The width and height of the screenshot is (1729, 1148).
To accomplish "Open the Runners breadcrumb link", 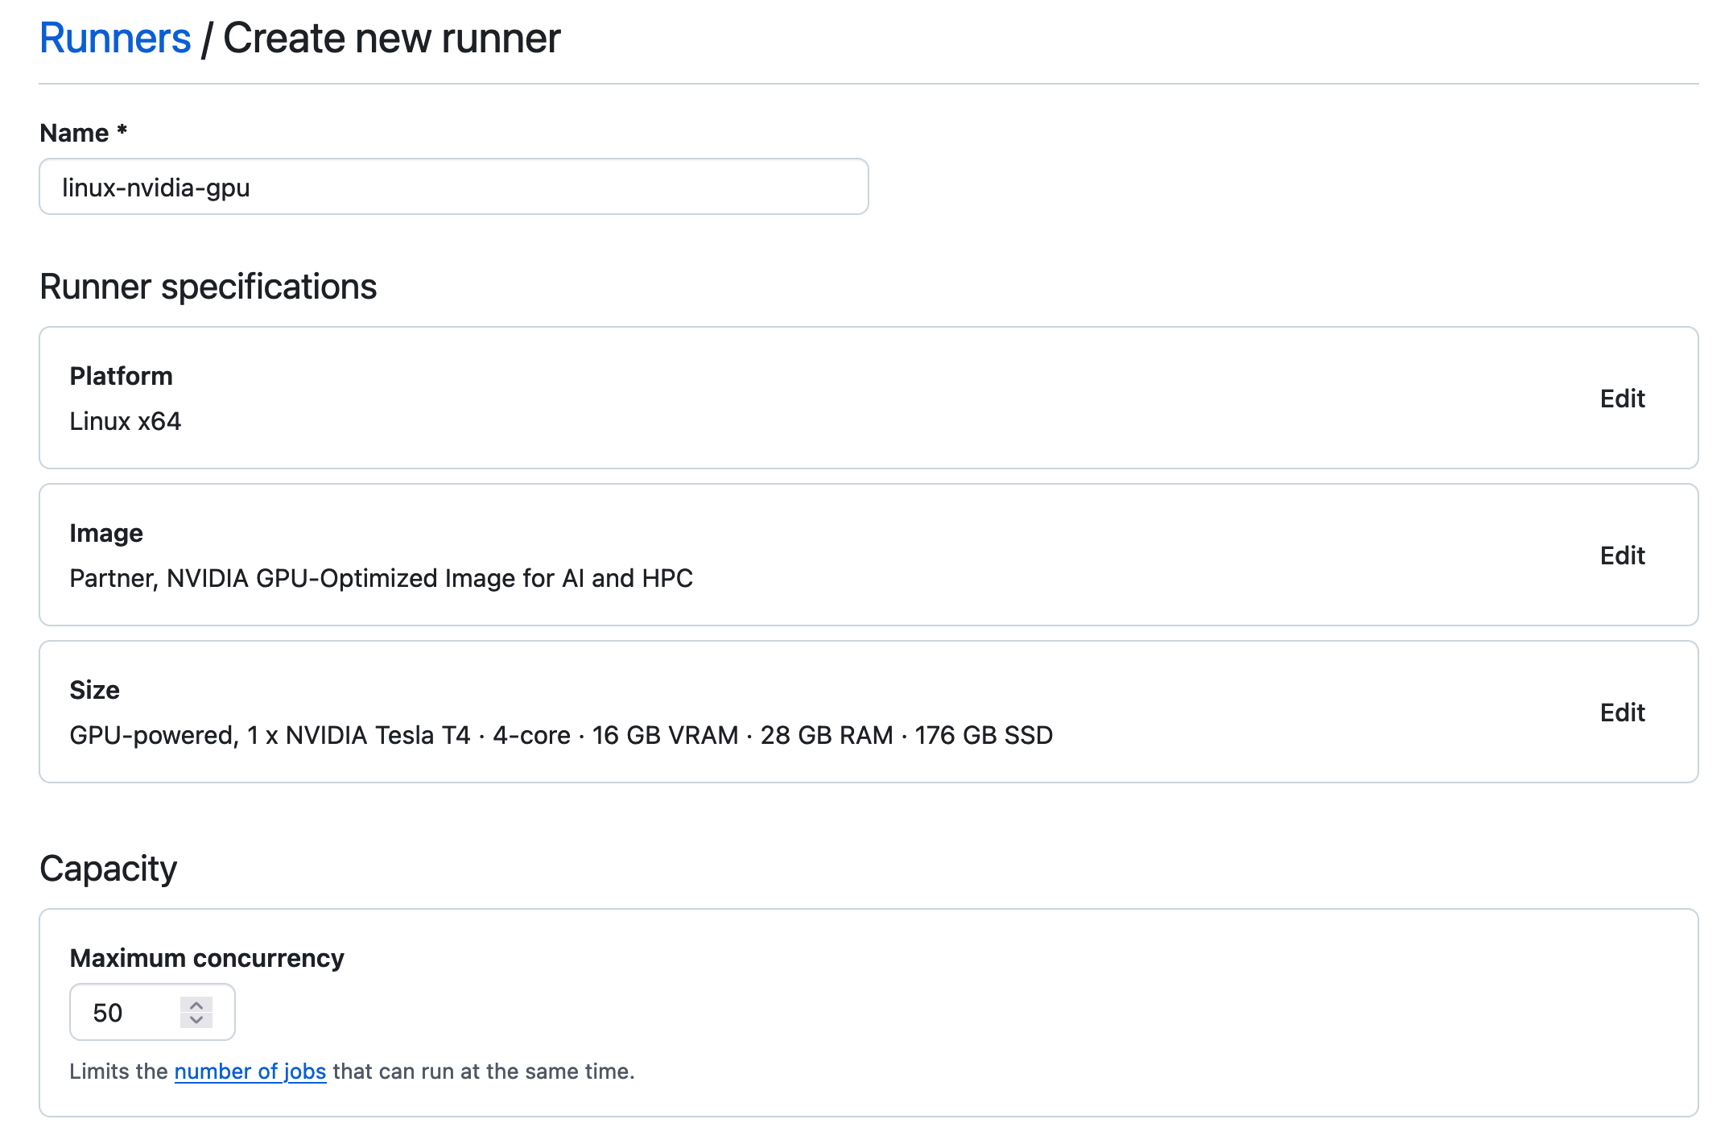I will click(115, 38).
